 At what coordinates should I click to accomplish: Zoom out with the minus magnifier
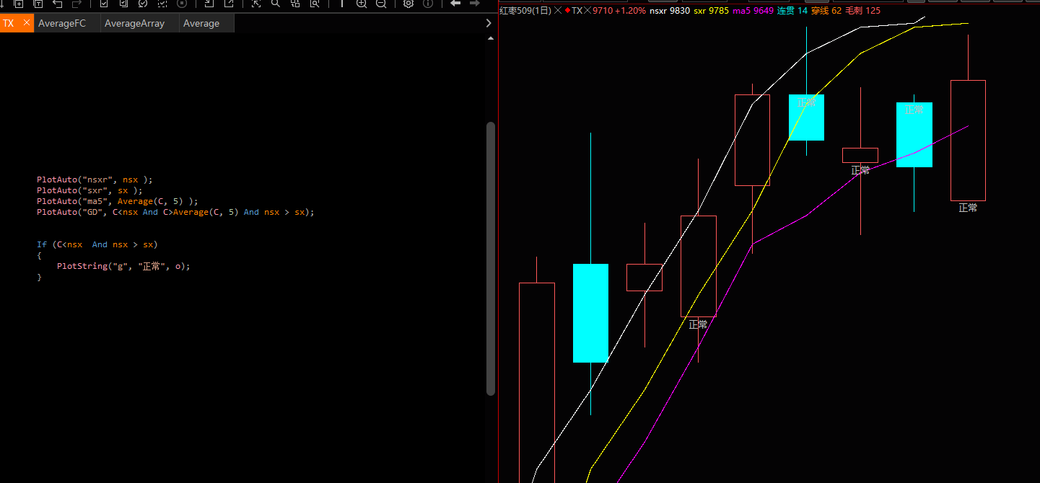(381, 4)
